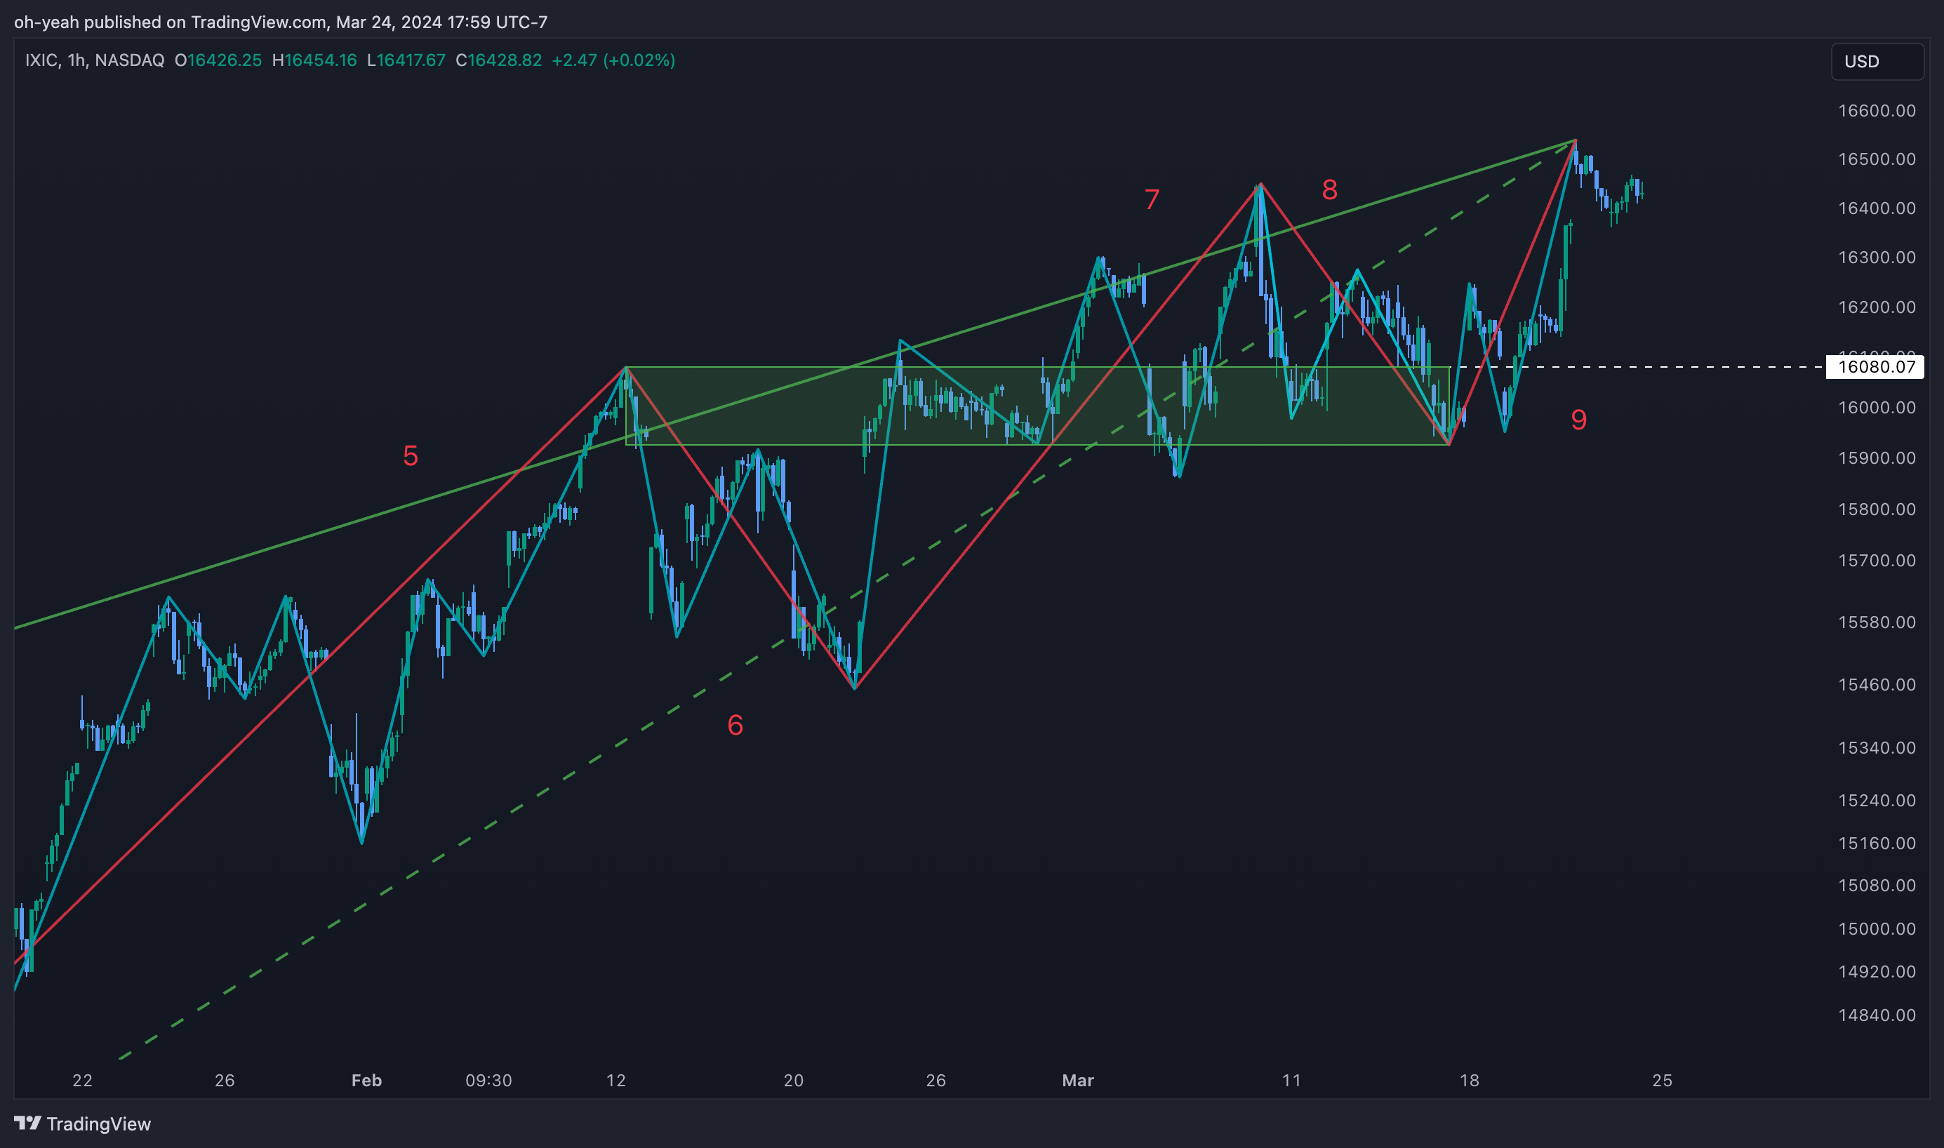This screenshot has height=1148, width=1944.
Task: Select the red wave label 8
Action: tap(1329, 189)
